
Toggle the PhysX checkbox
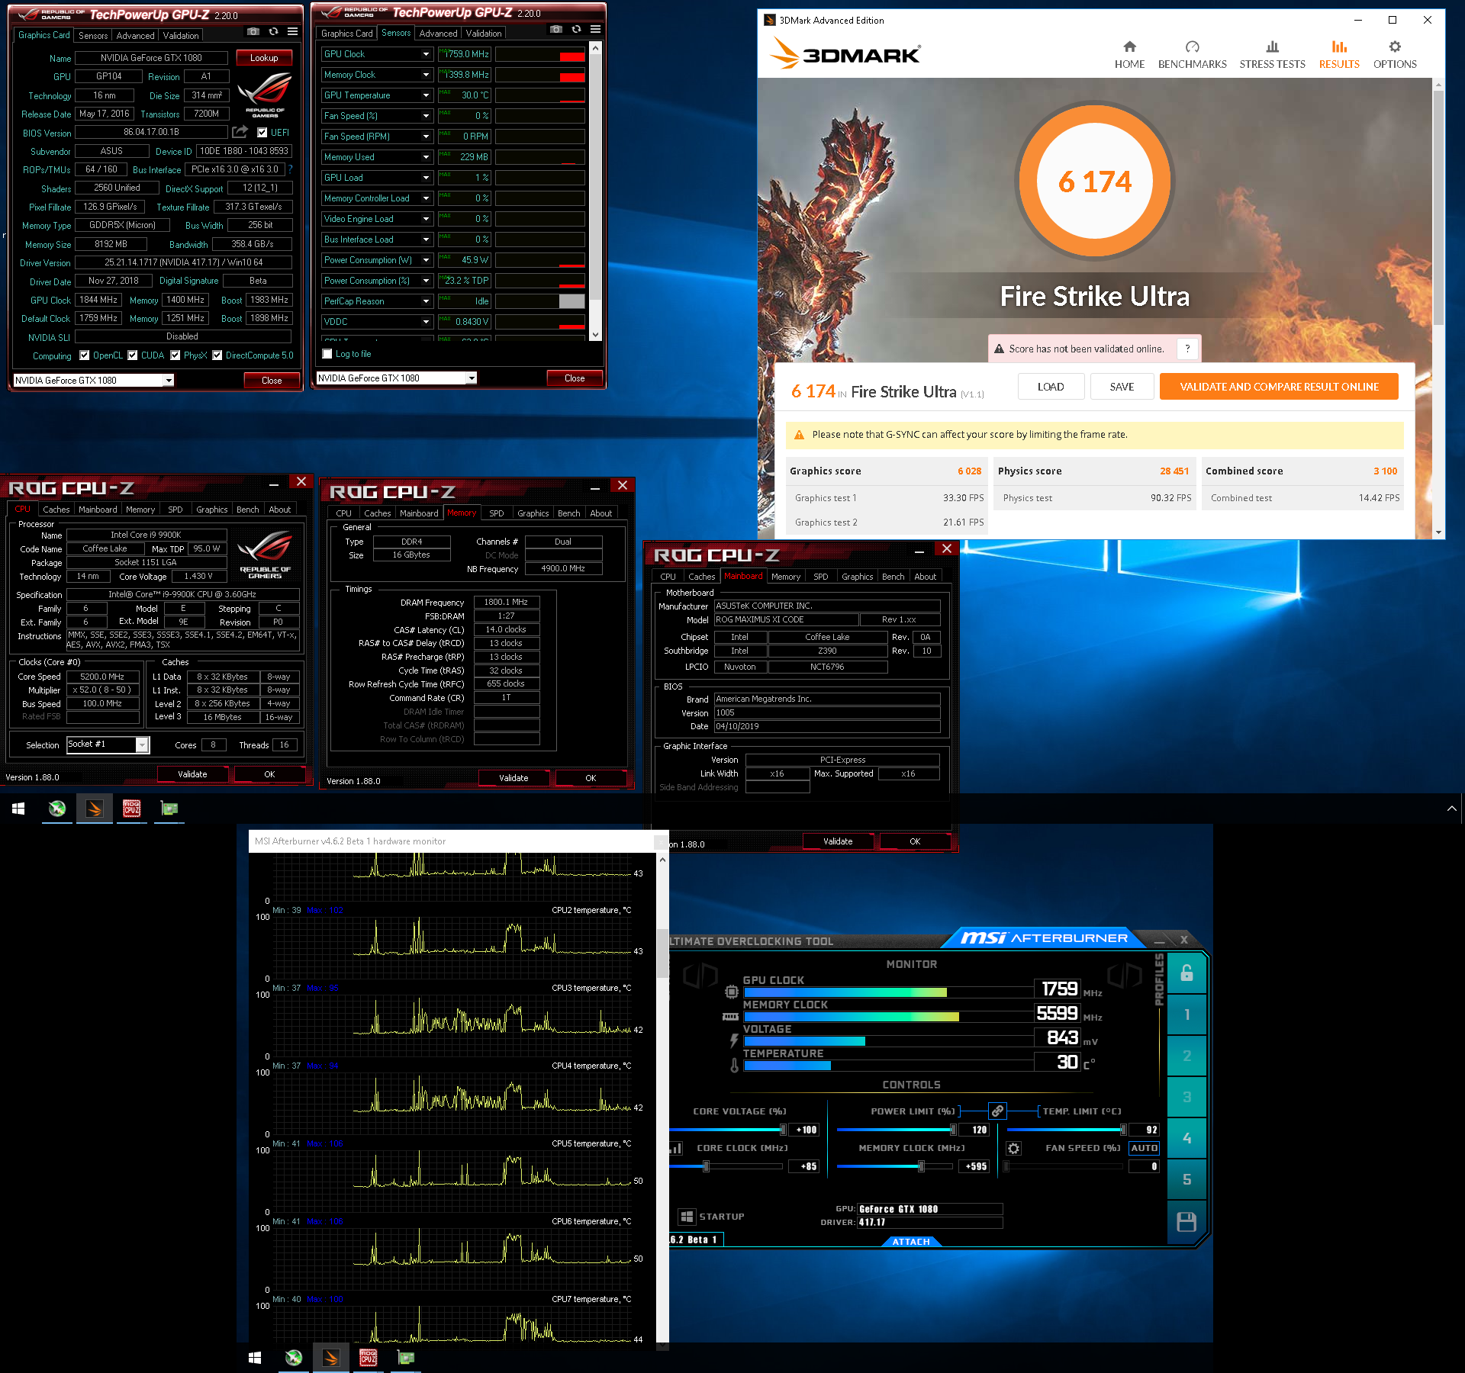(175, 355)
